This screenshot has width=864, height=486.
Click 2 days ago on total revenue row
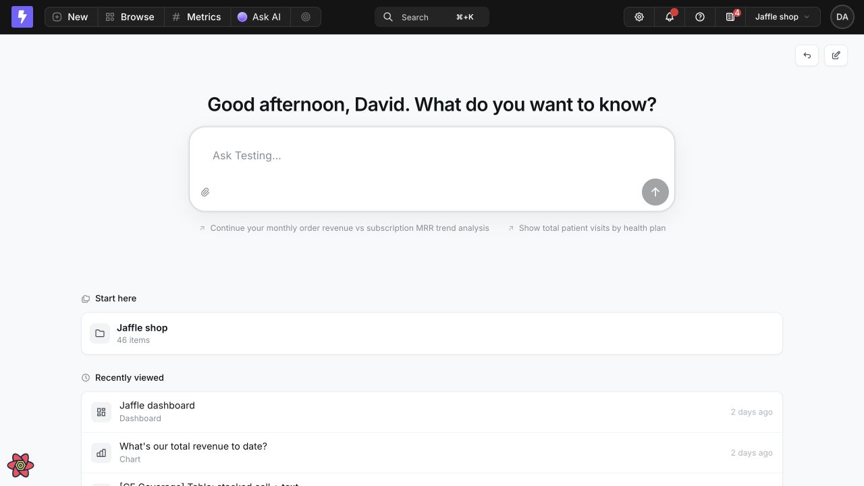click(751, 453)
